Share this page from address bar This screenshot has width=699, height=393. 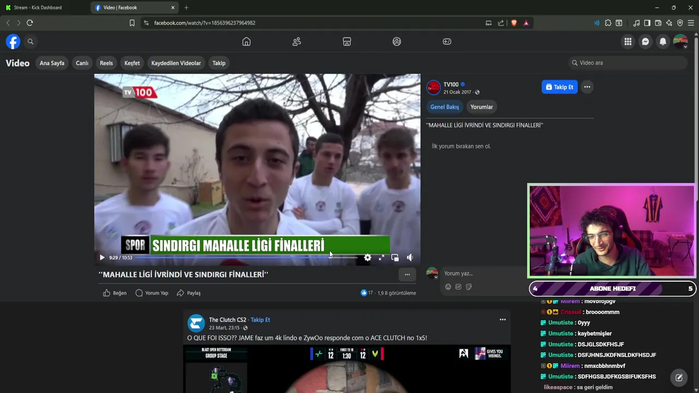click(x=501, y=23)
